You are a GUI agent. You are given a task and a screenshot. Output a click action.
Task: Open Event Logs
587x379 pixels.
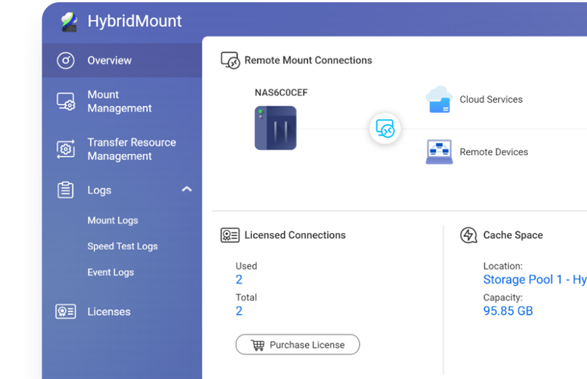111,273
